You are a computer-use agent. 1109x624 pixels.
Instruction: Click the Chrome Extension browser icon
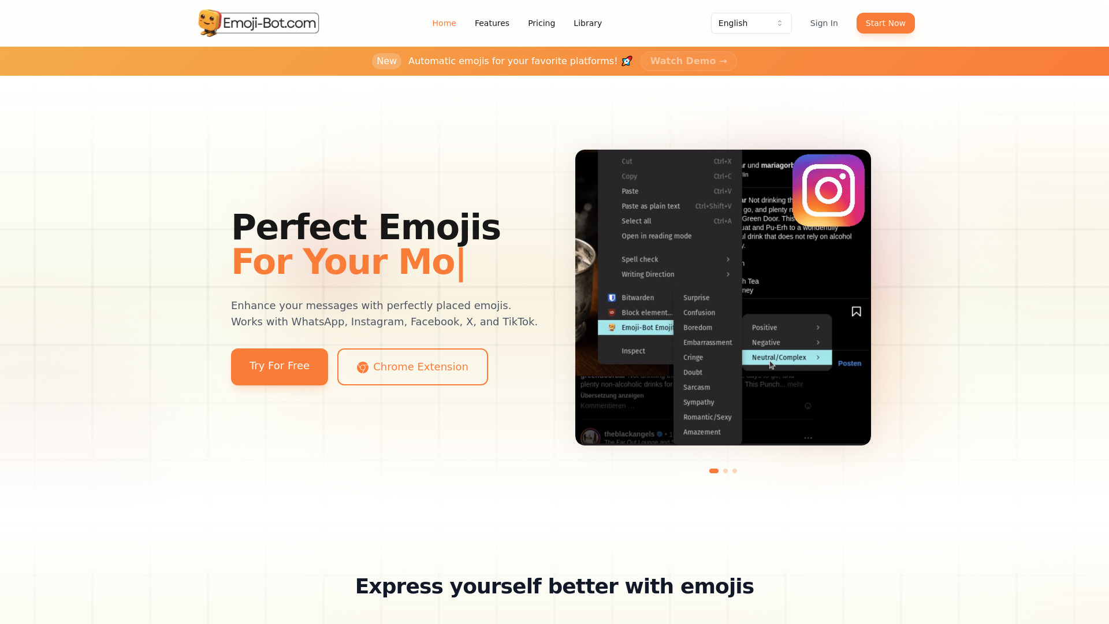coord(363,366)
